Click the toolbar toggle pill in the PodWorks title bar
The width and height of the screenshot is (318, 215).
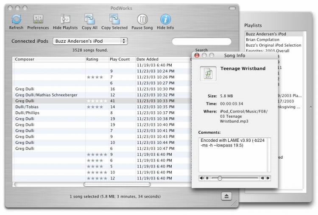coord(232,8)
